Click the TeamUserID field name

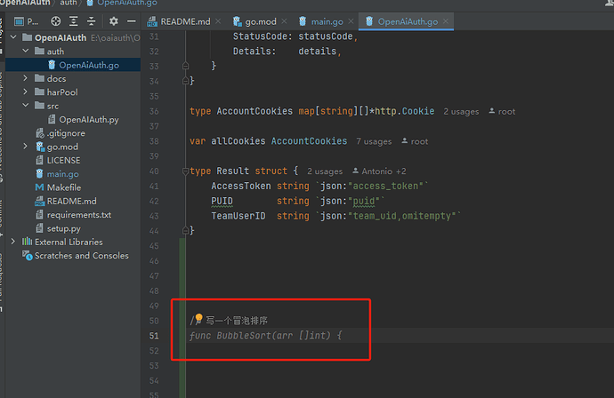click(x=238, y=216)
